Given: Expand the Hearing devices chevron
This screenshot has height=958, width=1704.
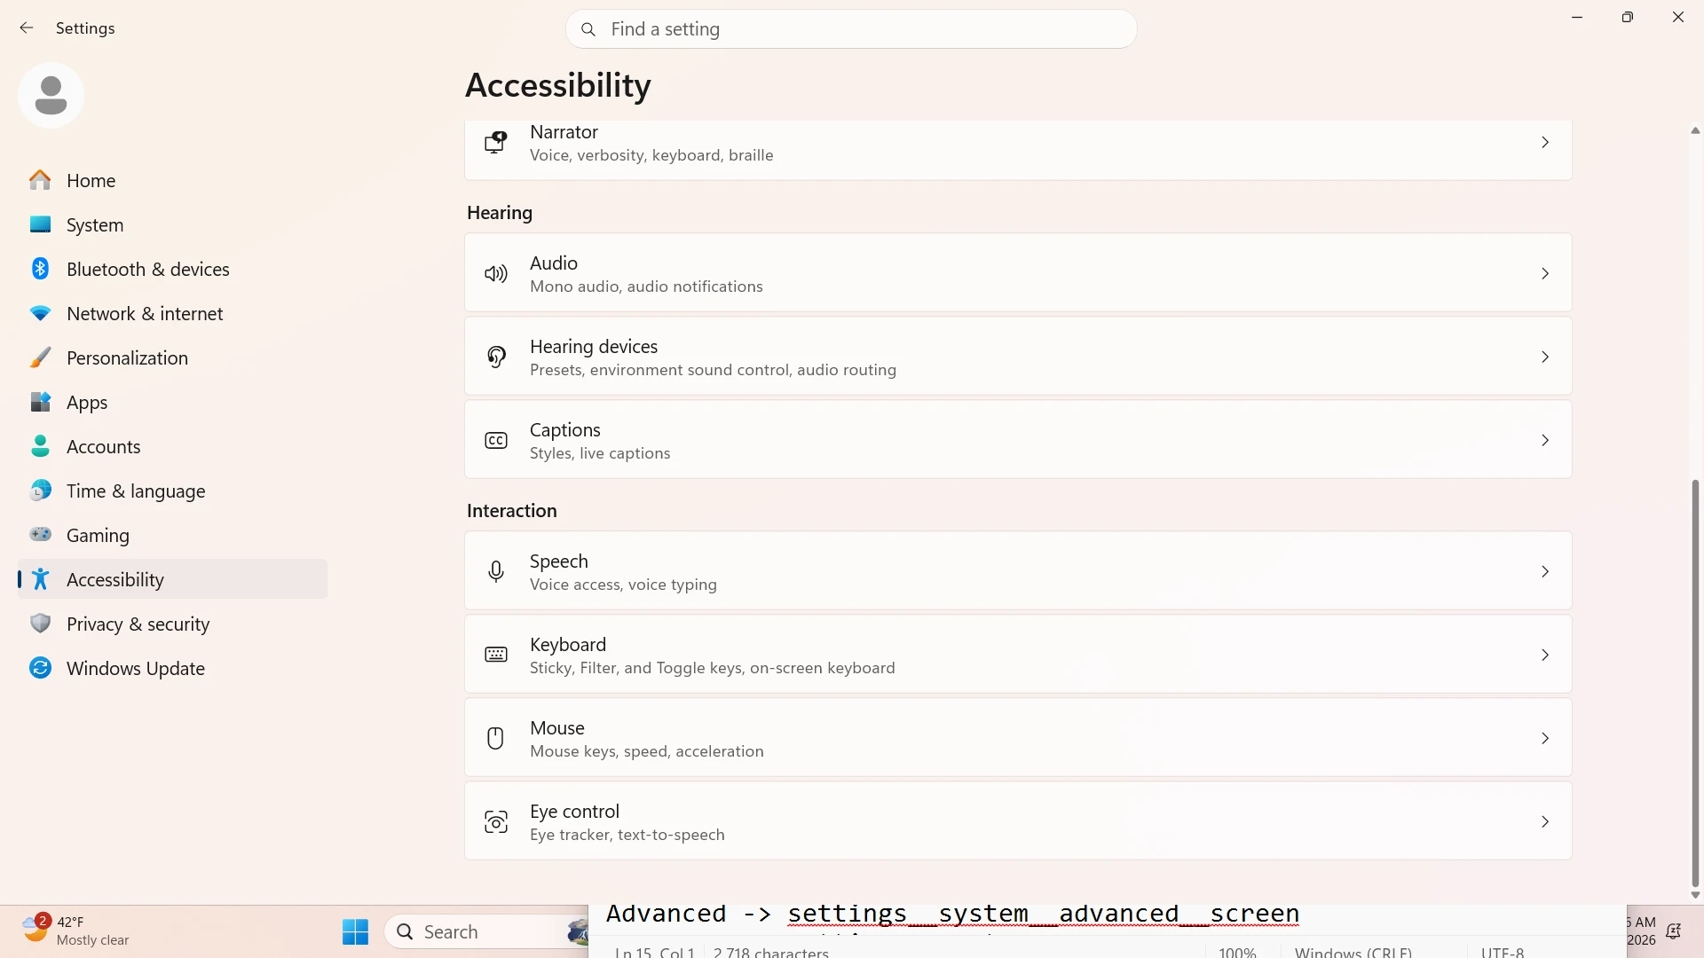Looking at the screenshot, I should pos(1545,357).
